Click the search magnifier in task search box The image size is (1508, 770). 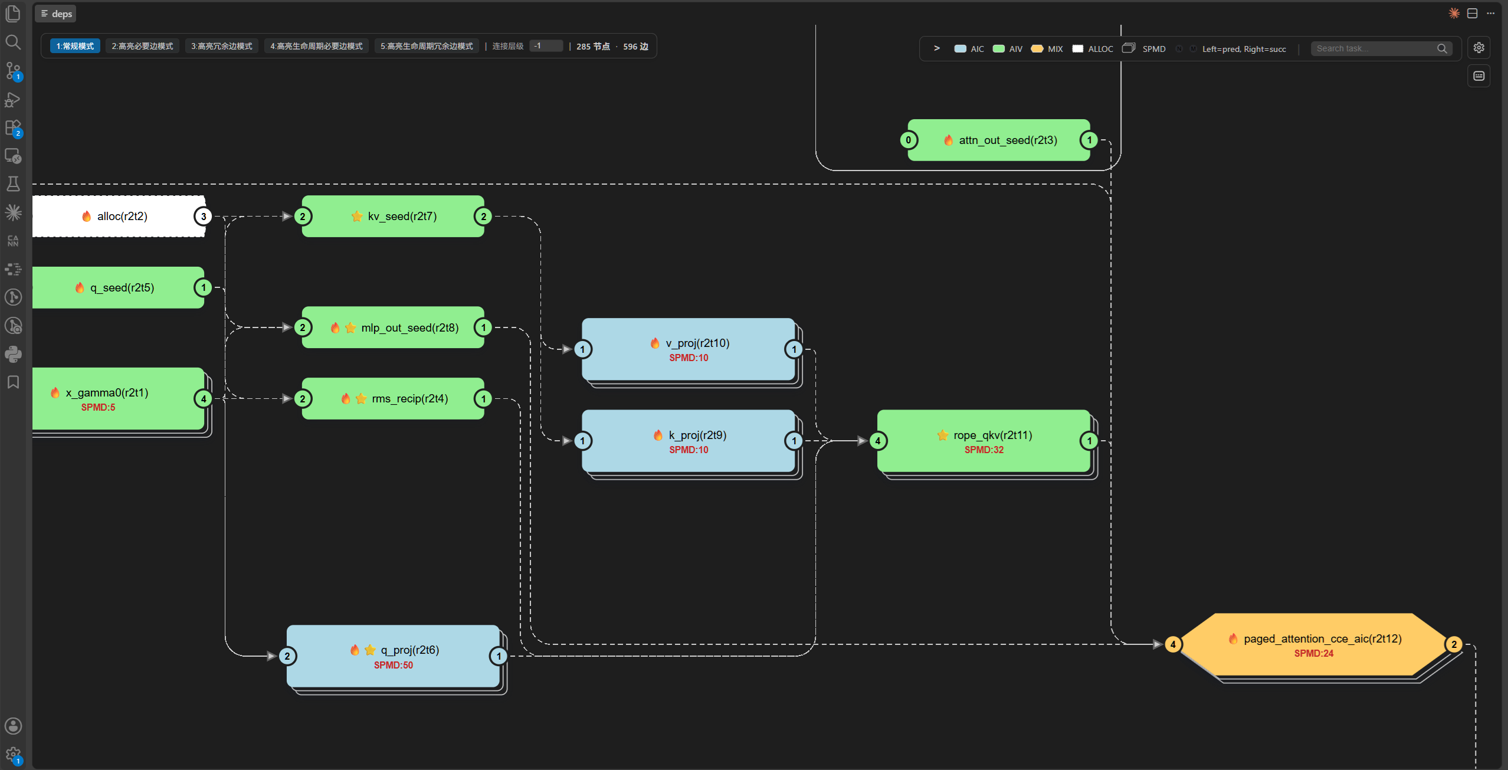click(1442, 48)
